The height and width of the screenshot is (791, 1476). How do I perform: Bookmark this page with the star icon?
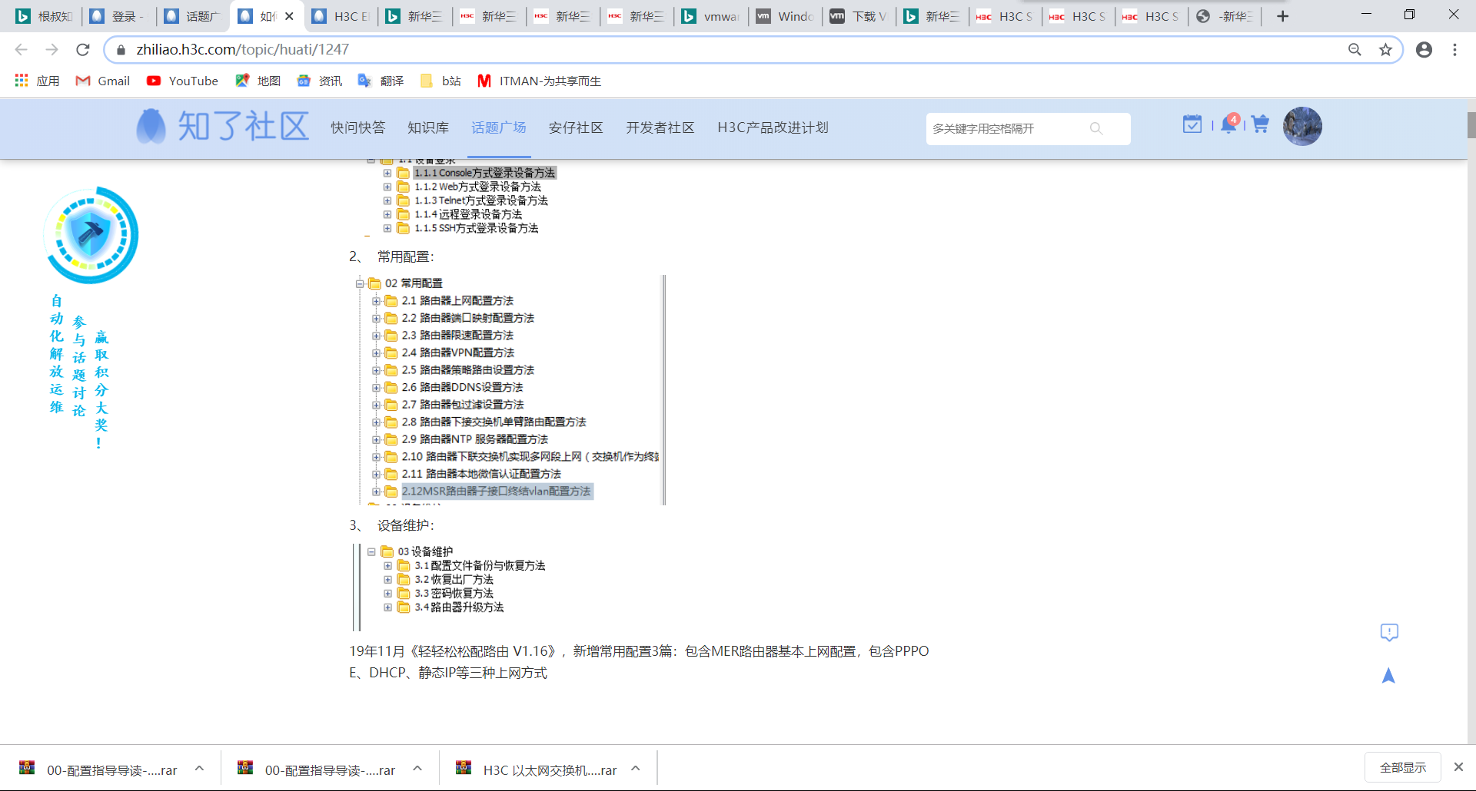coord(1385,50)
